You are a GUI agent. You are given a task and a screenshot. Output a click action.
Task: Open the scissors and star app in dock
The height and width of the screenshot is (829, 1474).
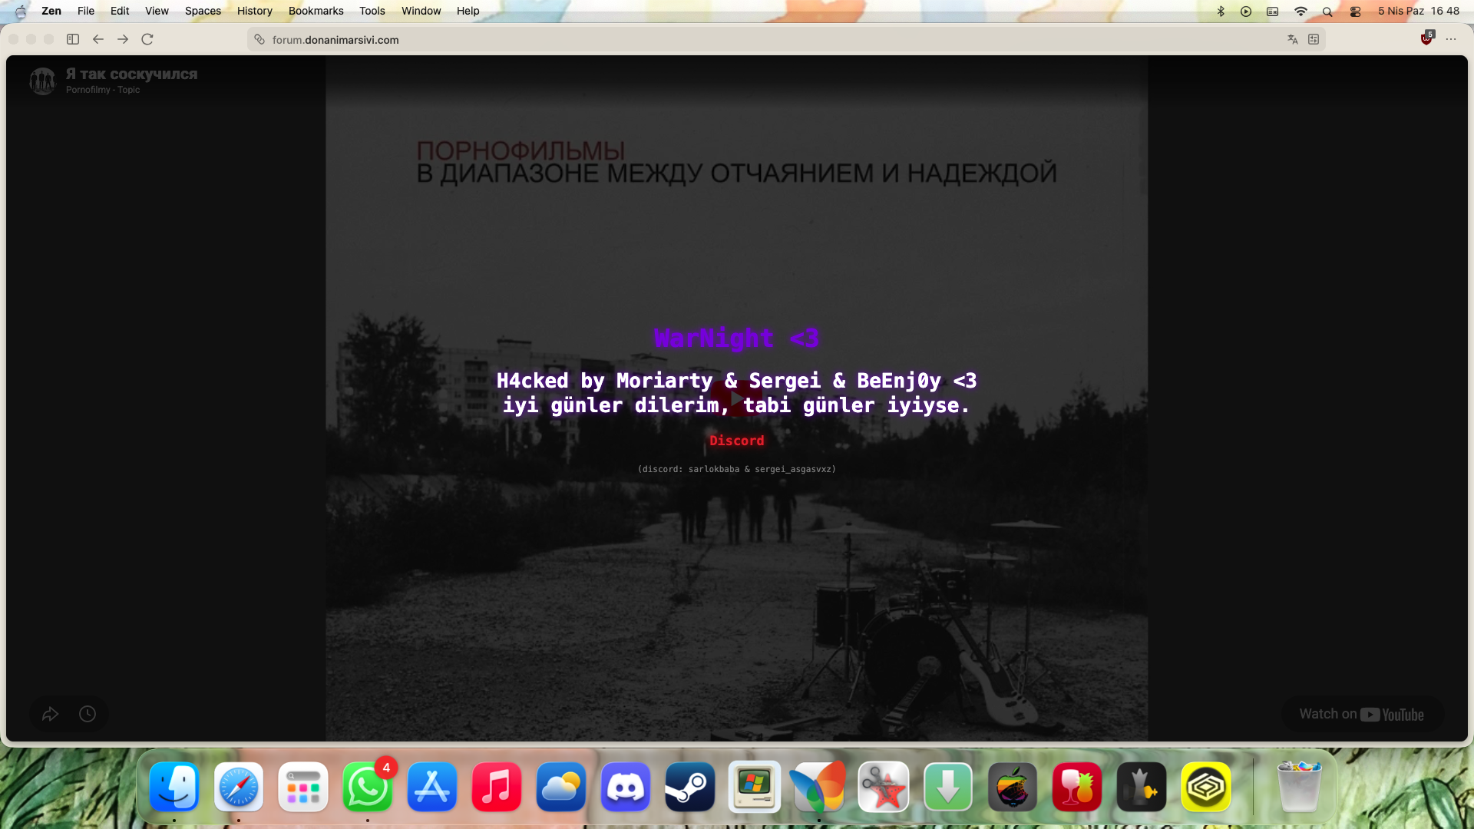click(x=884, y=787)
